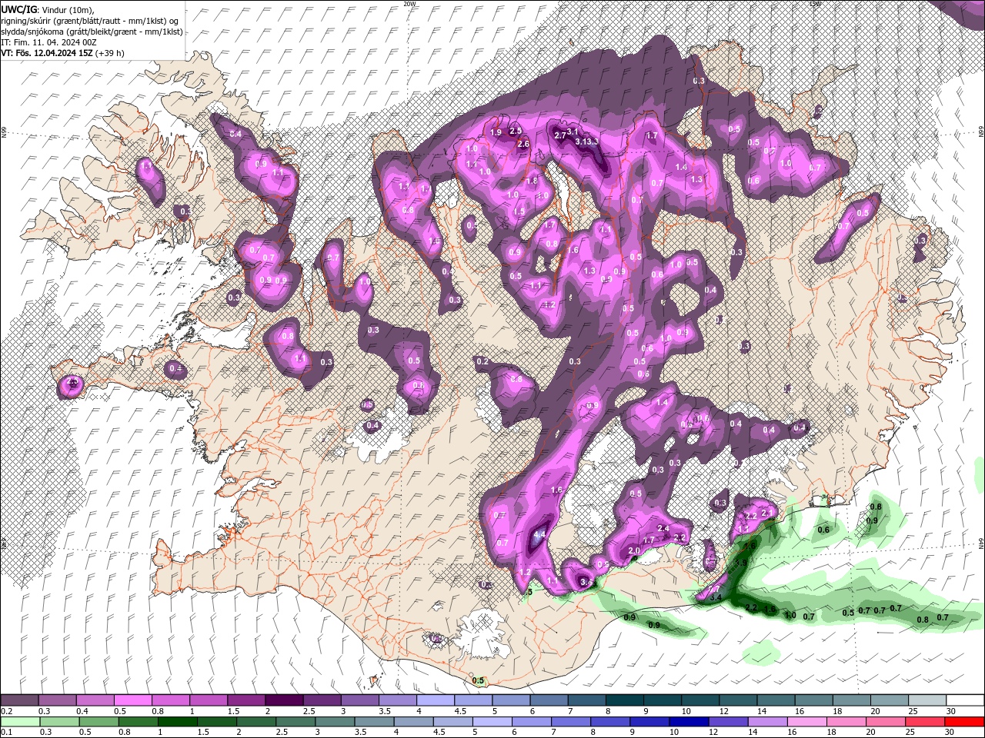Pick the pale gray 25–30 snow legend swatch

click(x=927, y=700)
